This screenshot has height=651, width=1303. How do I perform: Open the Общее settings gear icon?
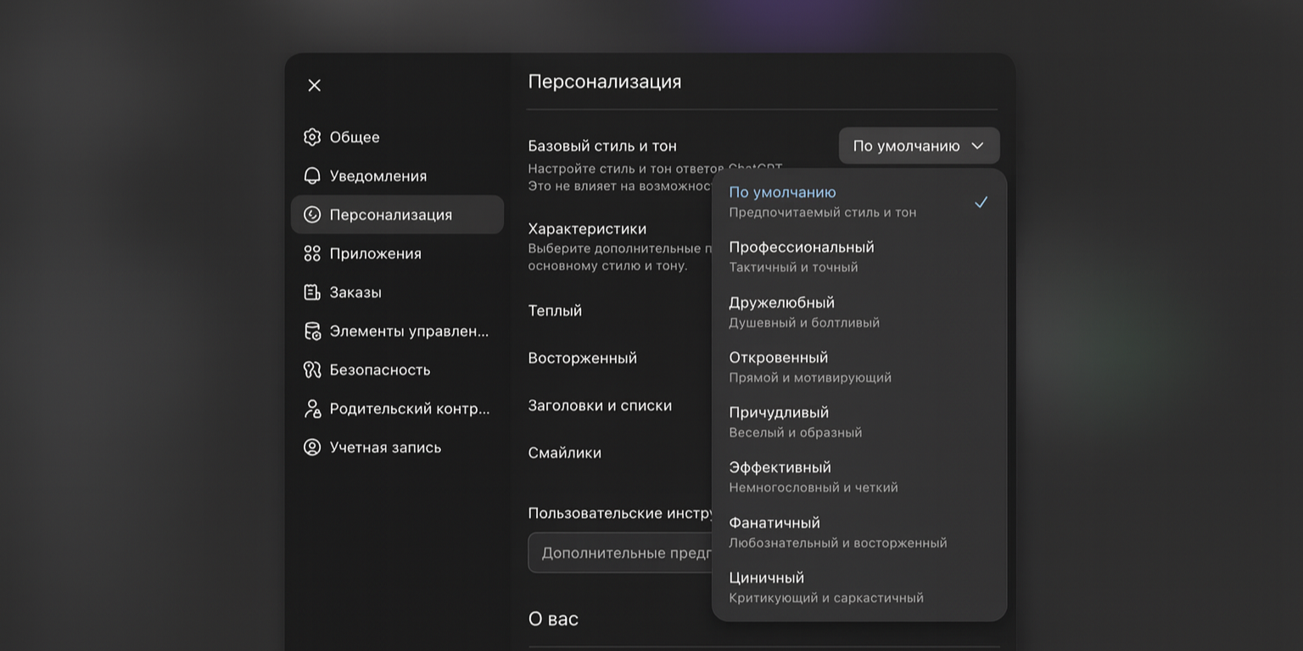(312, 136)
